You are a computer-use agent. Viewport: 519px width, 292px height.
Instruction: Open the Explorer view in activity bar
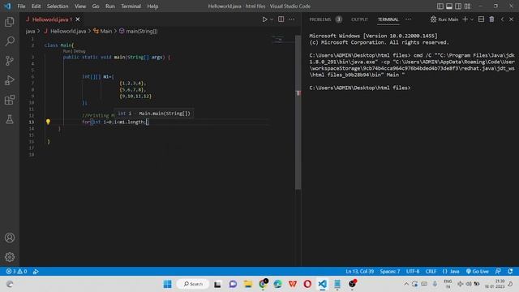[10, 22]
